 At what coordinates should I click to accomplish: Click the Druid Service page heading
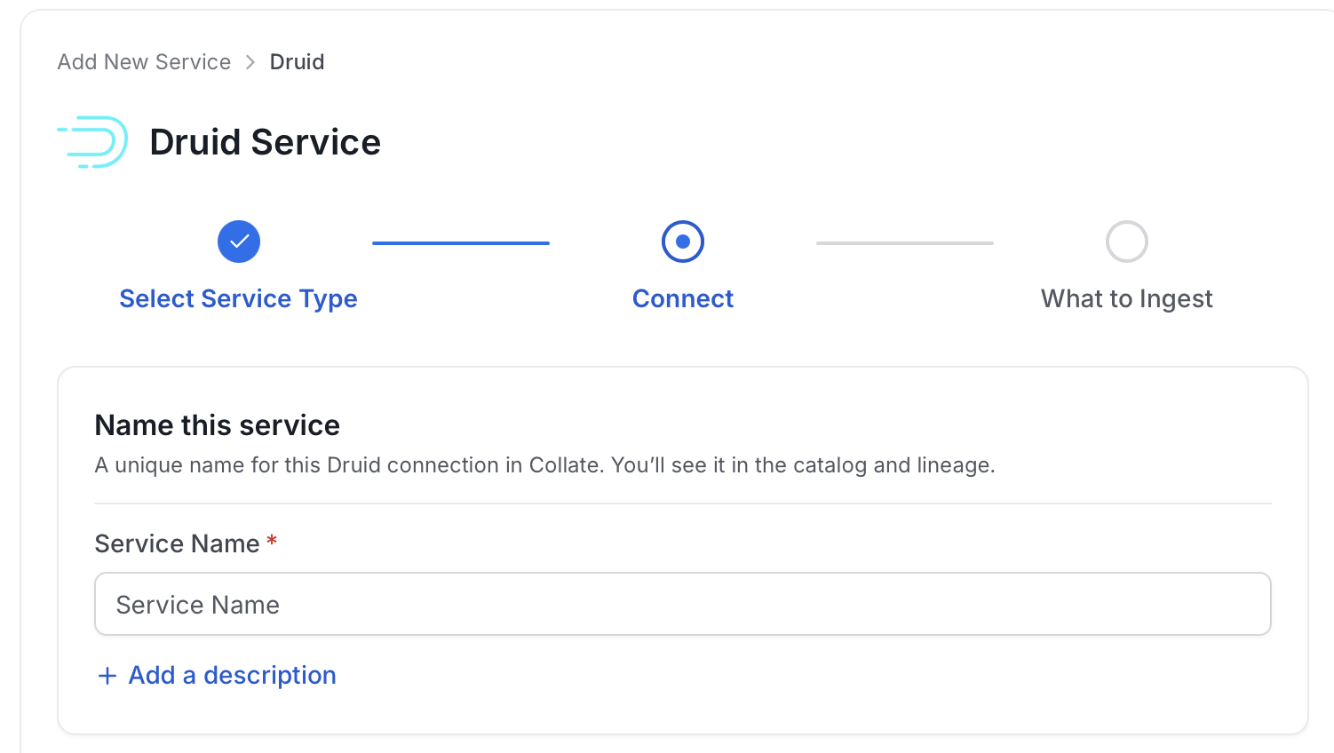(266, 142)
